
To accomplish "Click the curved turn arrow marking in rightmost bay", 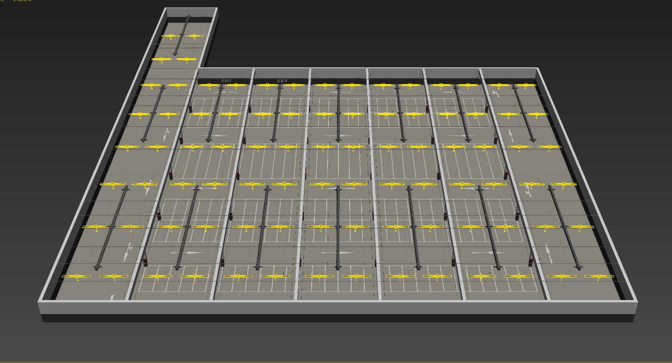I will tap(495, 93).
